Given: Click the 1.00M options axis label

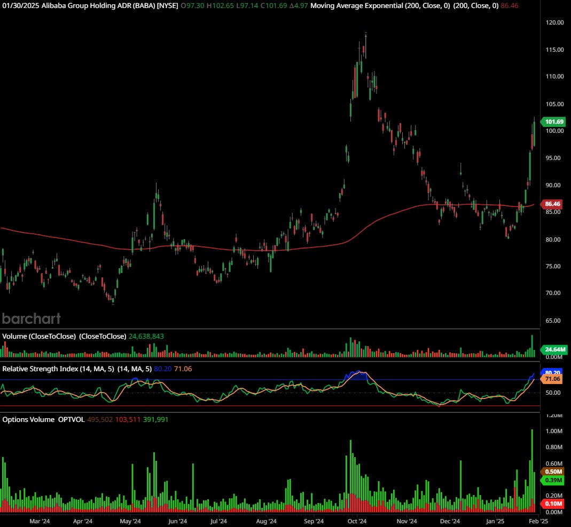Looking at the screenshot, I should tap(554, 432).
